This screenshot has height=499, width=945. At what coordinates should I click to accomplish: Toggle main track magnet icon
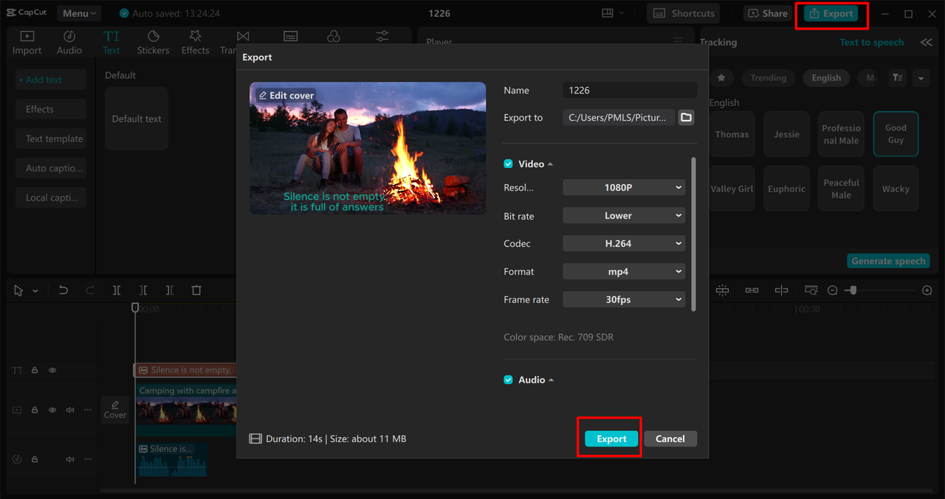[x=722, y=290]
